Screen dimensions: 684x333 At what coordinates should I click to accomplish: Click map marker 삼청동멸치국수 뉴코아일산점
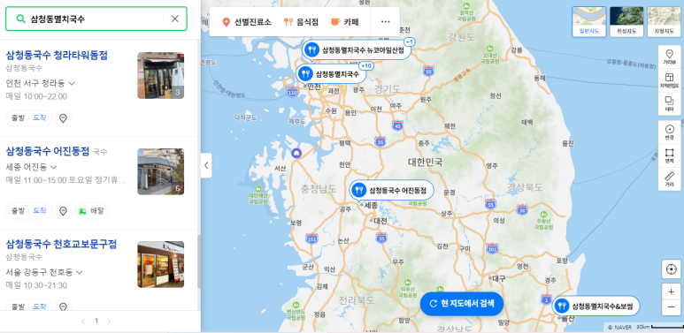pyautogui.click(x=357, y=50)
